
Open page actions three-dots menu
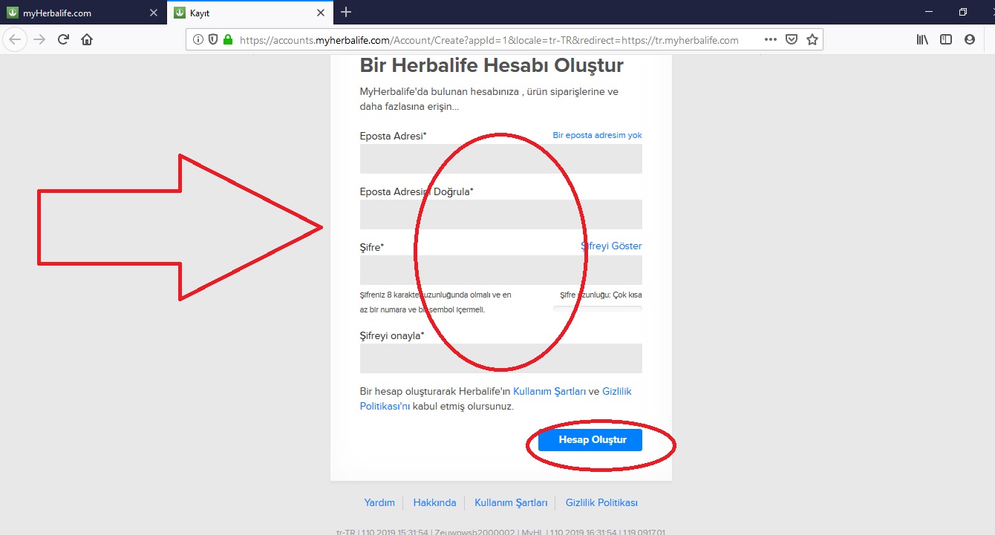(x=771, y=40)
